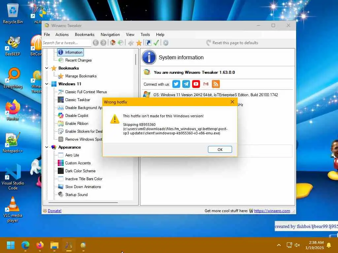This screenshot has height=253, width=338.
Task: Click Reset this page to defaults
Action: [x=232, y=43]
